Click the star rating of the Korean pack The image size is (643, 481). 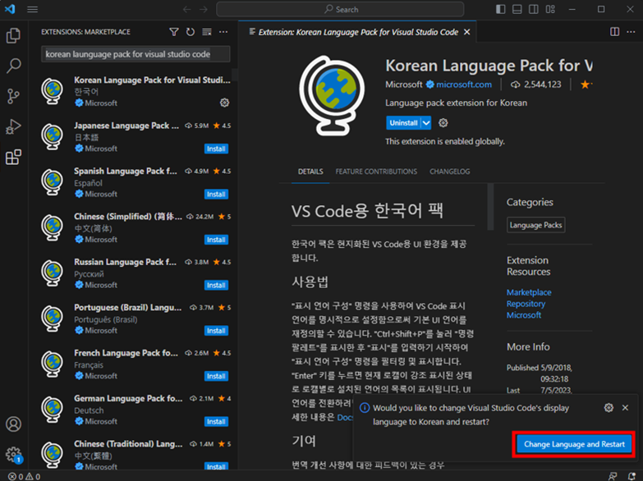tap(586, 85)
